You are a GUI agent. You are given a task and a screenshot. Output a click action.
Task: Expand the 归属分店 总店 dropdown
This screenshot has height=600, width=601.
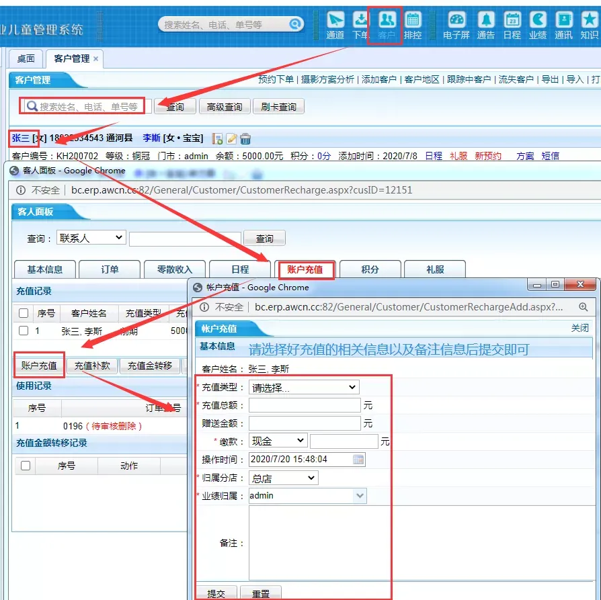(283, 478)
